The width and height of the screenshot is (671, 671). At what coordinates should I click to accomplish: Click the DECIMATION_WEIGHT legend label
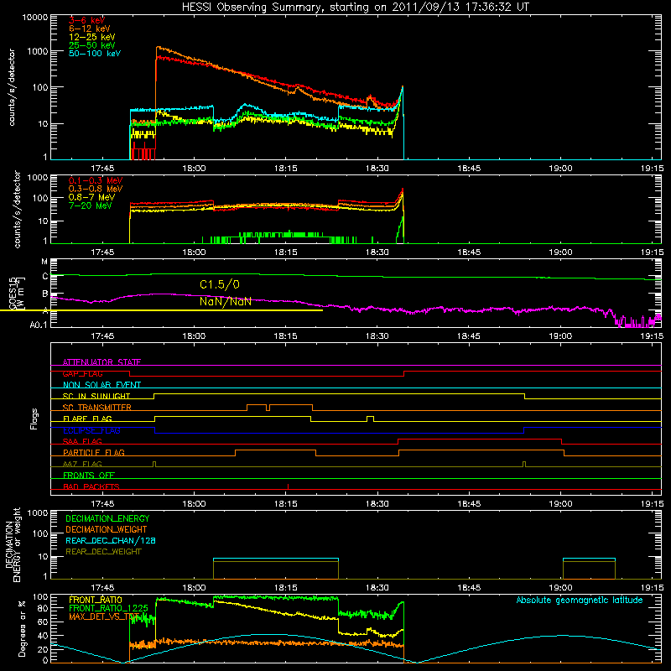pos(107,529)
